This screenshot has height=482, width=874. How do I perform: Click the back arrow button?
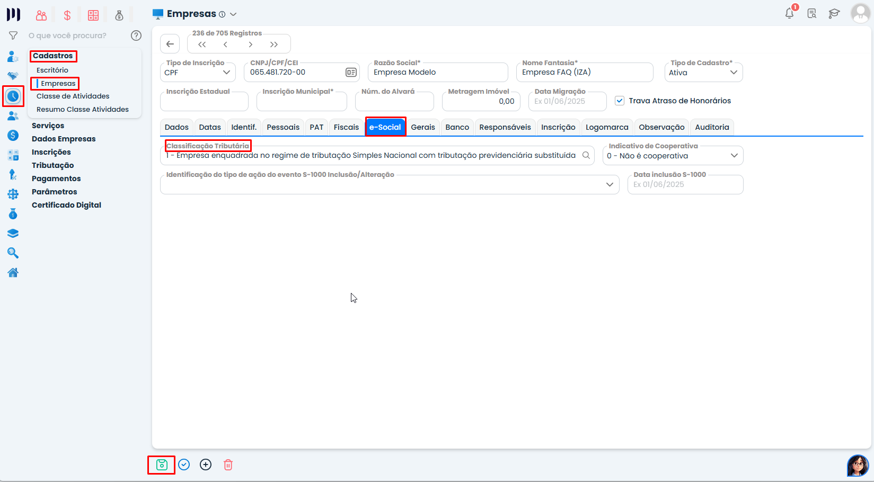(x=170, y=44)
